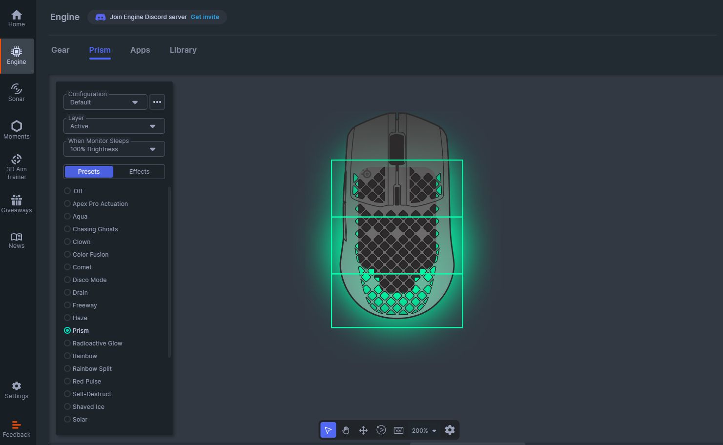
Task: Open the Giveaways section
Action: (x=17, y=204)
